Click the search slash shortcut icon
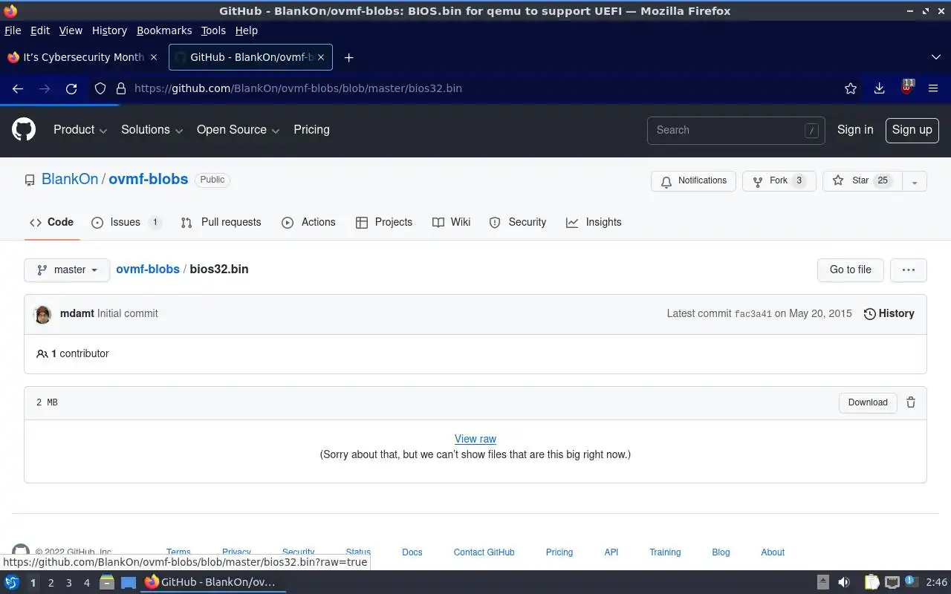This screenshot has height=594, width=951. tap(811, 130)
